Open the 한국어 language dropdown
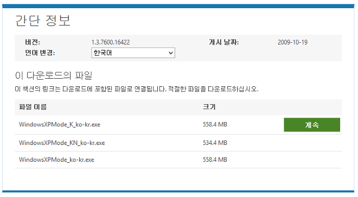 (133, 53)
